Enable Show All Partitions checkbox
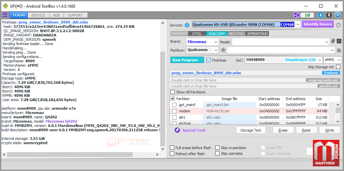344x171 pixels. [173, 92]
